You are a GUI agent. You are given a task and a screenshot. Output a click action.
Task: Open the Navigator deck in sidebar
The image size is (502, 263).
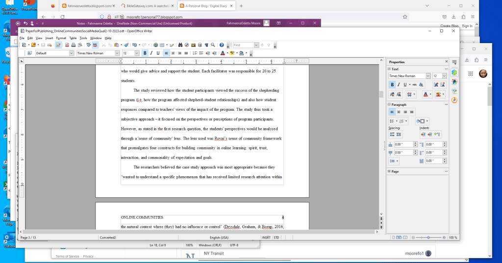point(454,100)
